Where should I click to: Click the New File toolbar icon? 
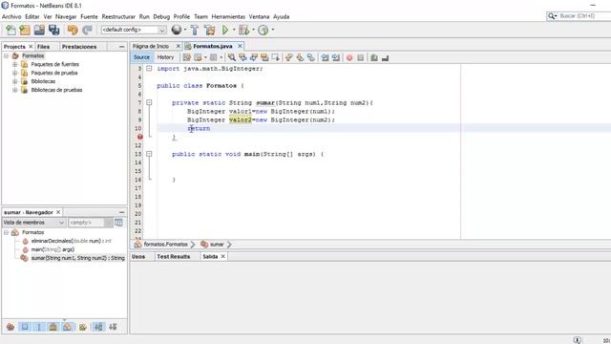click(11, 30)
